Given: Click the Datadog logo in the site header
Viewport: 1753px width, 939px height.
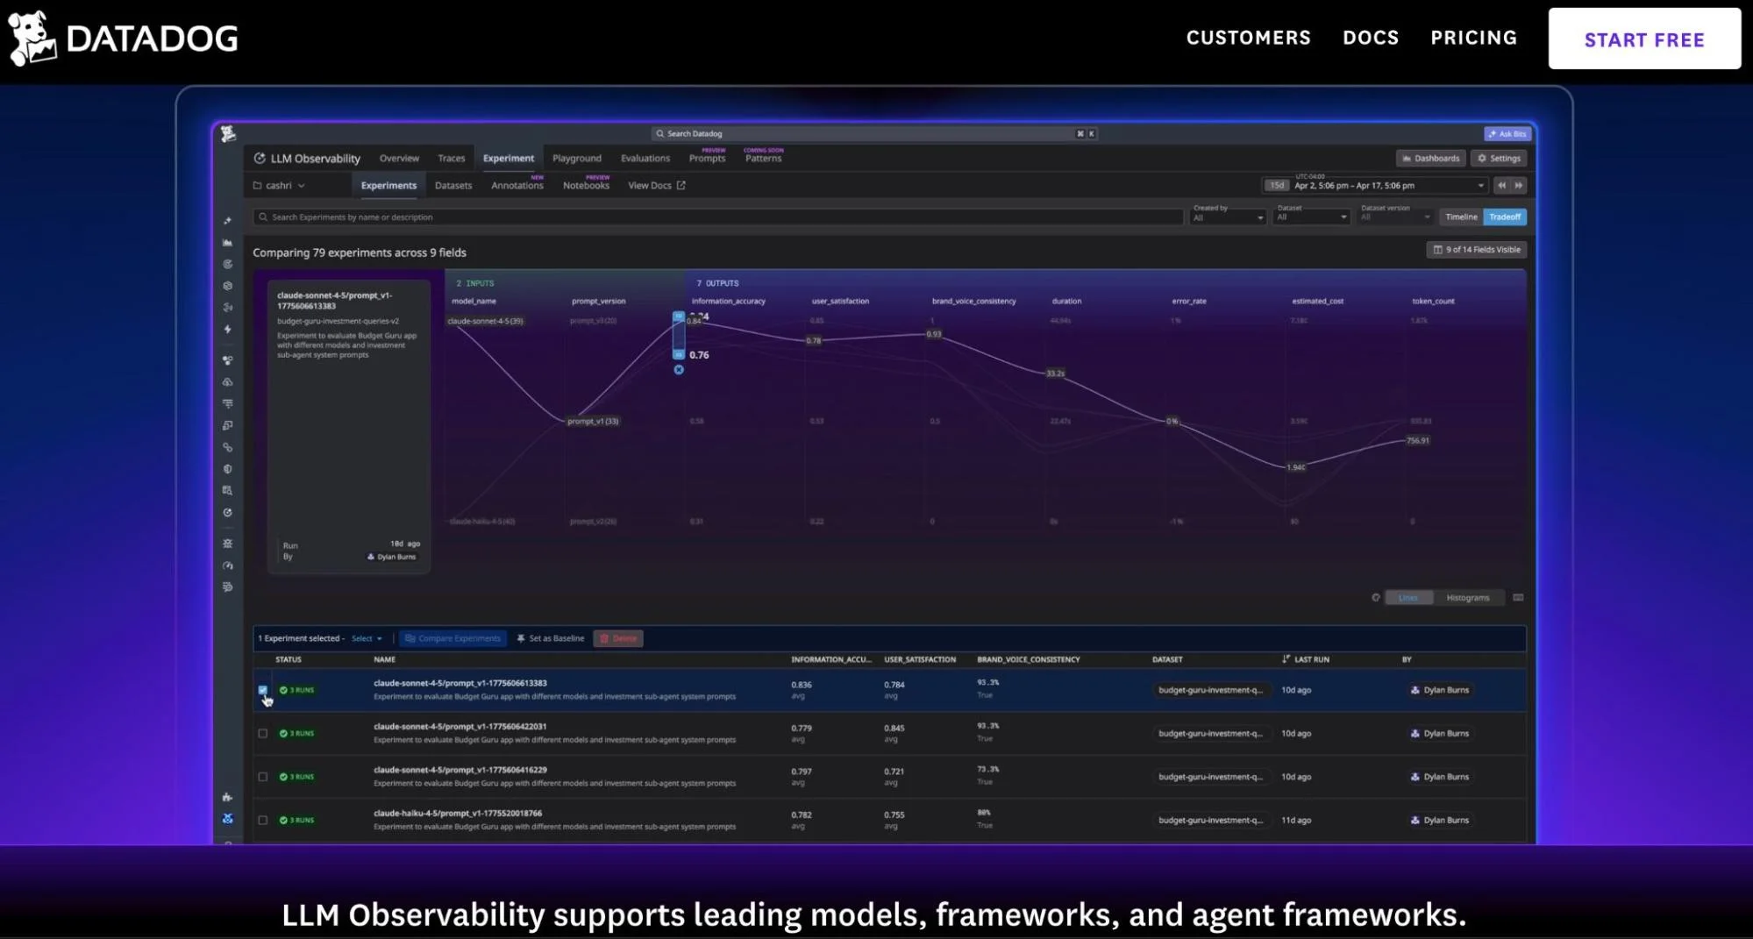Looking at the screenshot, I should [x=123, y=38].
